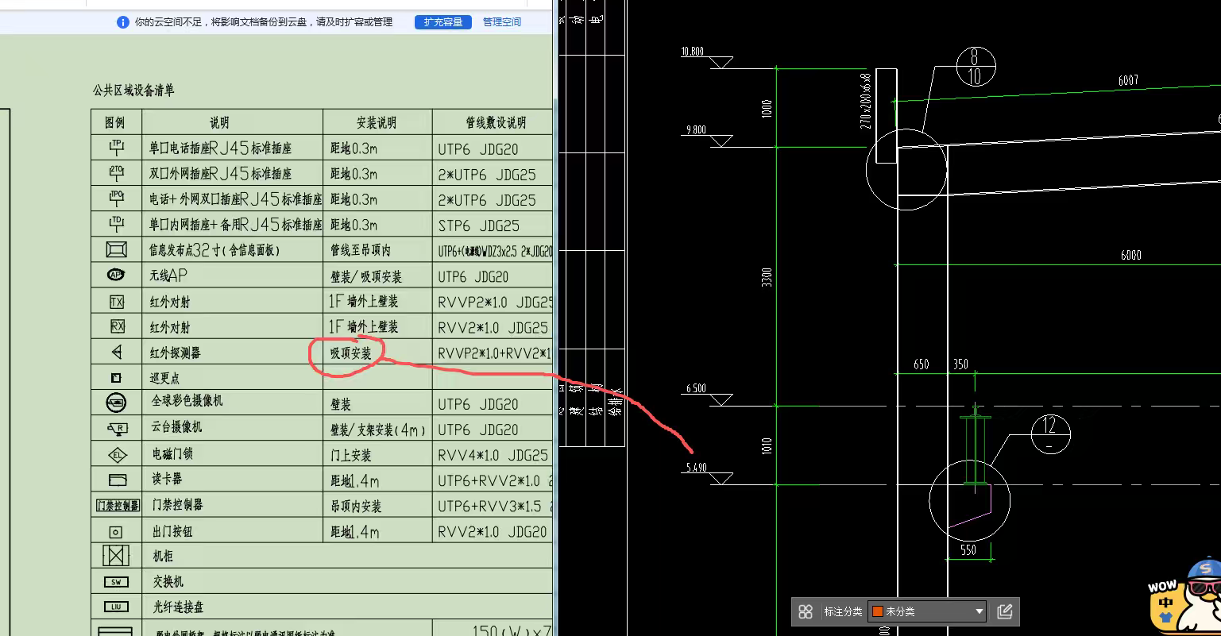Click the 全球彩色摄像机 camera symbol
1221x636 pixels.
tap(116, 403)
